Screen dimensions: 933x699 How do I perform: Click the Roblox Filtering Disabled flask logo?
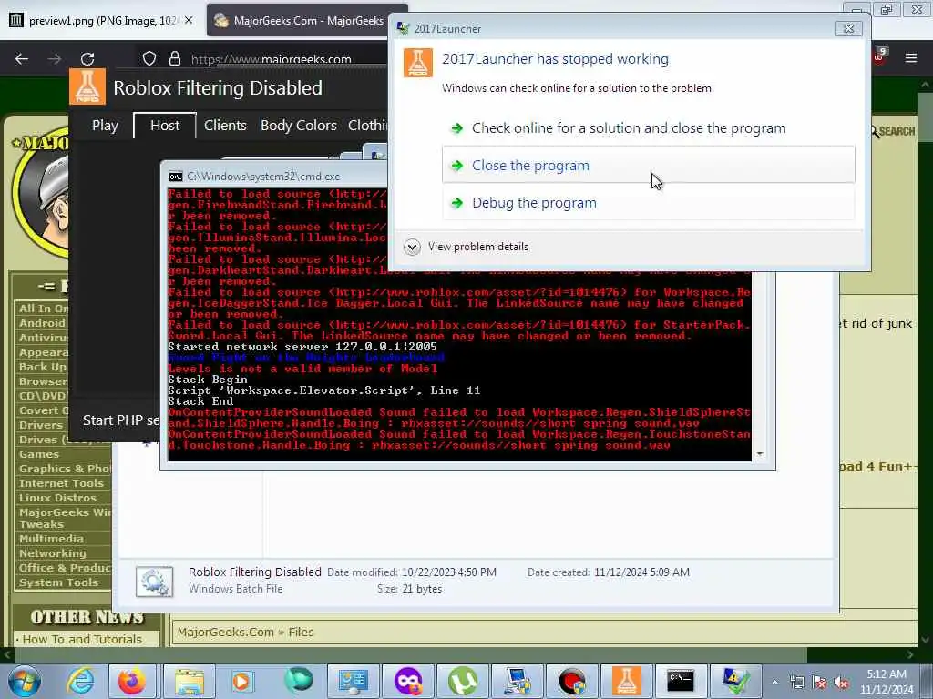point(87,86)
